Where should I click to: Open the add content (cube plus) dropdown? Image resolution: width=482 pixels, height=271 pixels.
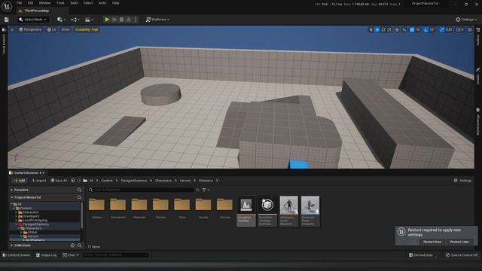point(62,20)
